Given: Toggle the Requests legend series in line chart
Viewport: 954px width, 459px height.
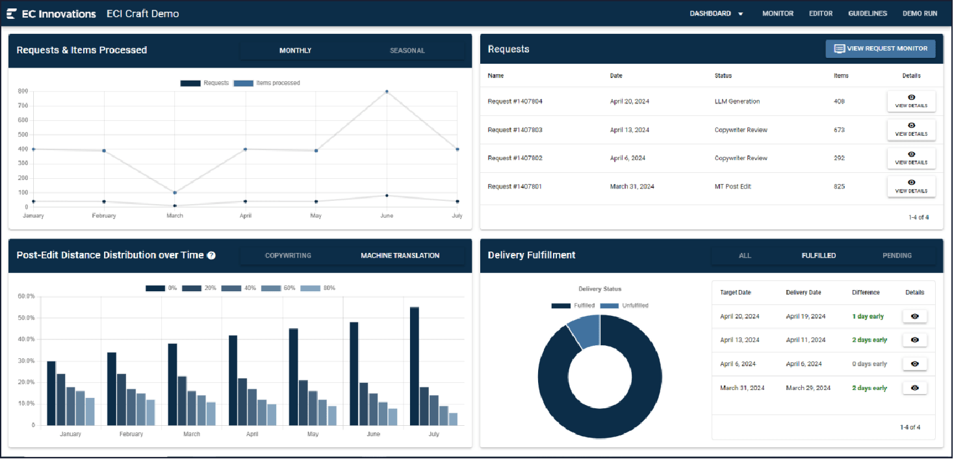Looking at the screenshot, I should click(x=205, y=83).
